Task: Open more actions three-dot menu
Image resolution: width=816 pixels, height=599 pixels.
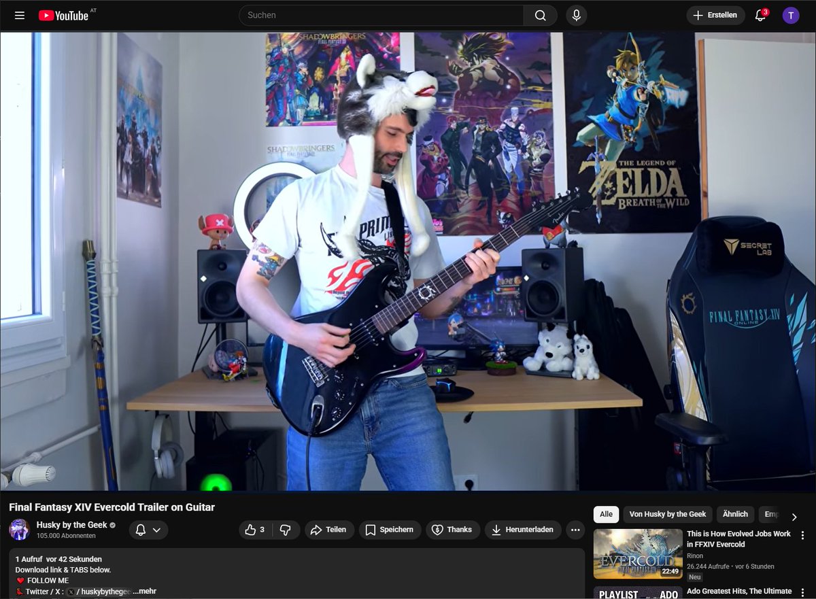Action: click(x=575, y=530)
